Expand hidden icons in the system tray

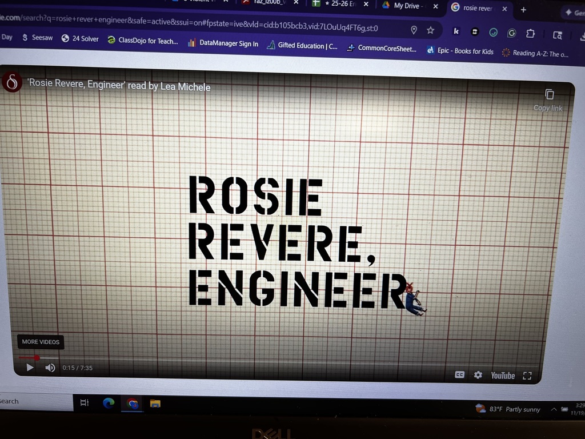(x=553, y=409)
